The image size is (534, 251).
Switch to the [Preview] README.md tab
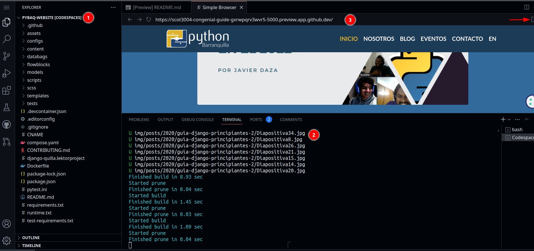[x=156, y=7]
